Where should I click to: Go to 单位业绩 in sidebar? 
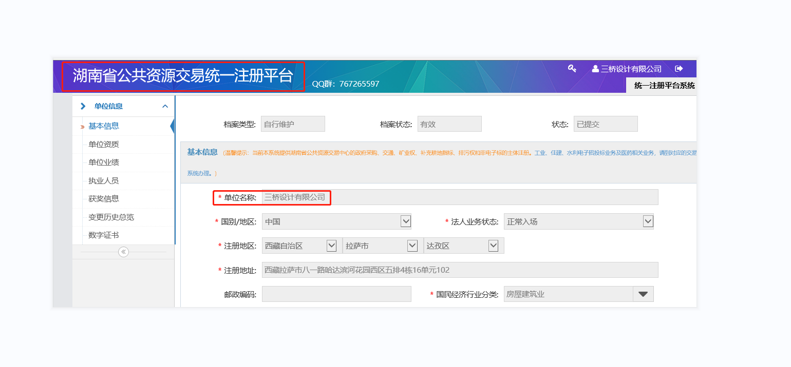(104, 162)
